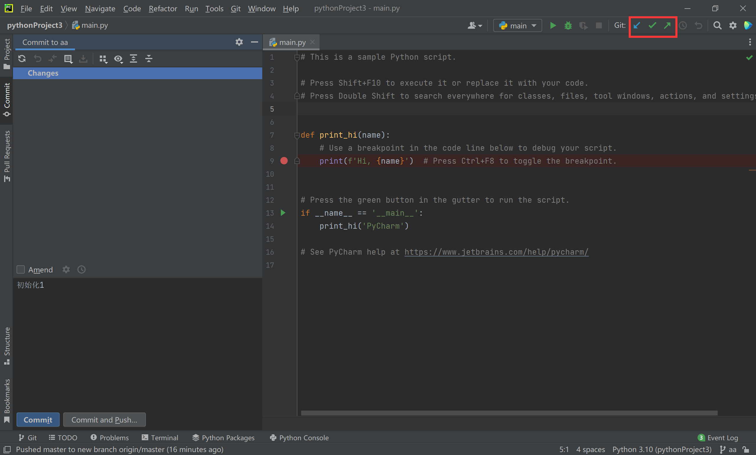756x455 pixels.
Task: Open the Group By dropdown in Commit toolbar
Action: 103,58
